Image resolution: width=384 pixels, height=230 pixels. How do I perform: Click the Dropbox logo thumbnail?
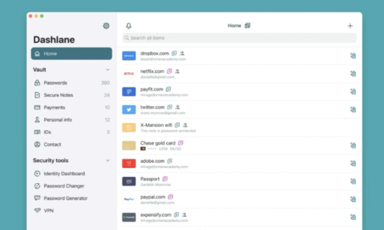(x=129, y=56)
